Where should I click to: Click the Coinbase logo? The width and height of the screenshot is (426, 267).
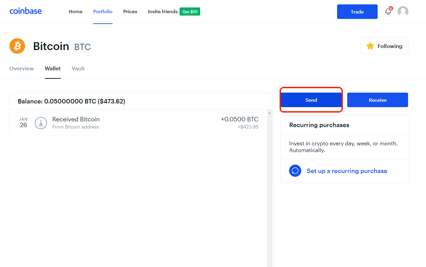pyautogui.click(x=26, y=11)
